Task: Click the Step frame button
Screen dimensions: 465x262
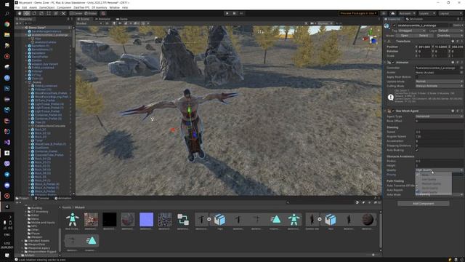Action: (x=241, y=13)
